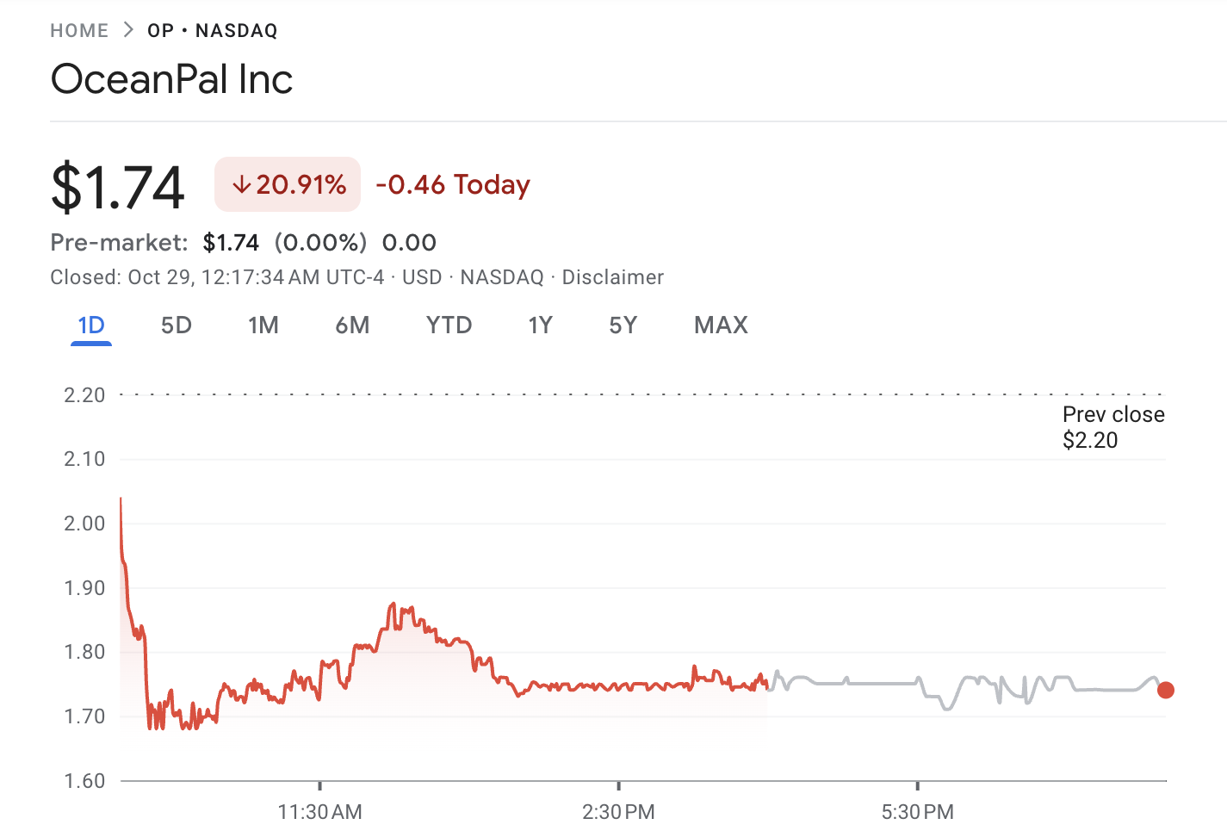The width and height of the screenshot is (1227, 837).
Task: View the 6M performance chart
Action: 352,325
